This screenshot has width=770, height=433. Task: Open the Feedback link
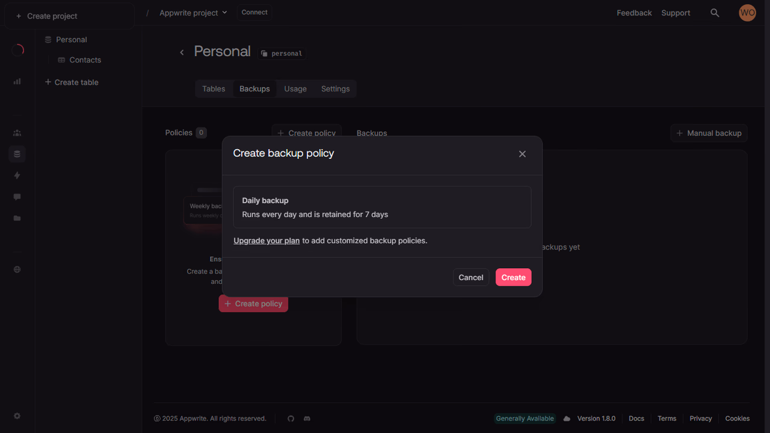coord(634,13)
